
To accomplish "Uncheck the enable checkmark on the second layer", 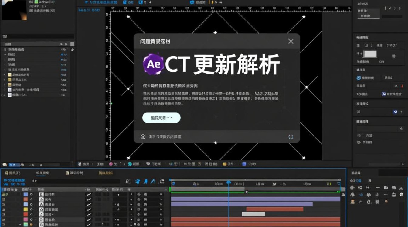I will tap(88, 200).
